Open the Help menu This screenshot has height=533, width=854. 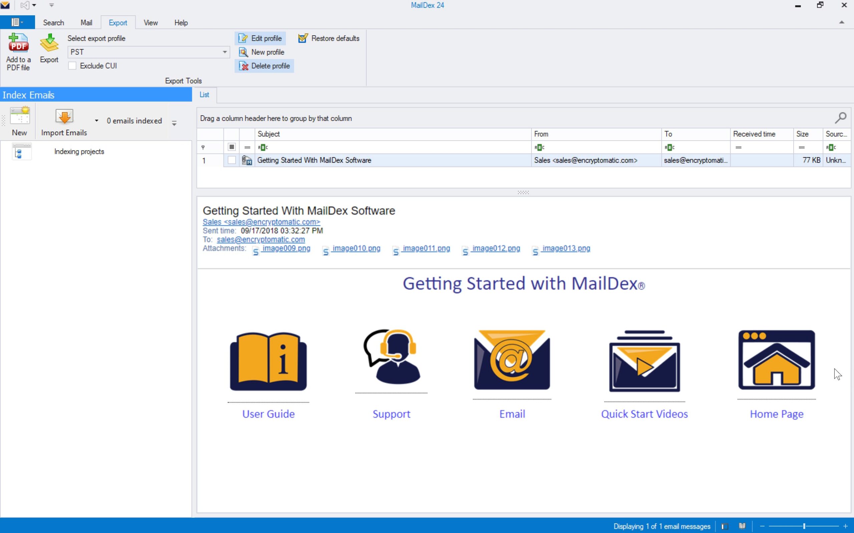(181, 22)
